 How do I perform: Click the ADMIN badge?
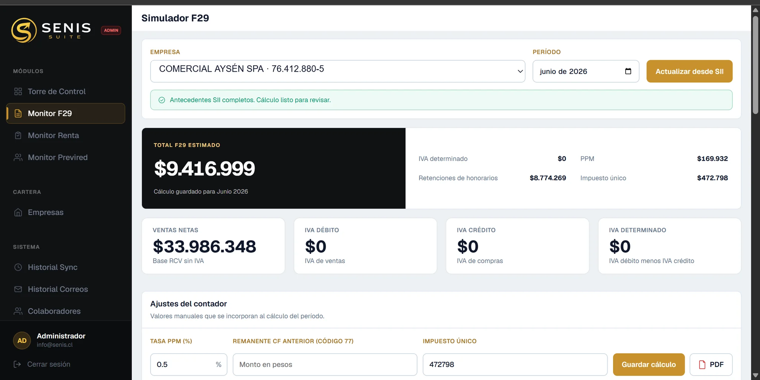tap(111, 30)
